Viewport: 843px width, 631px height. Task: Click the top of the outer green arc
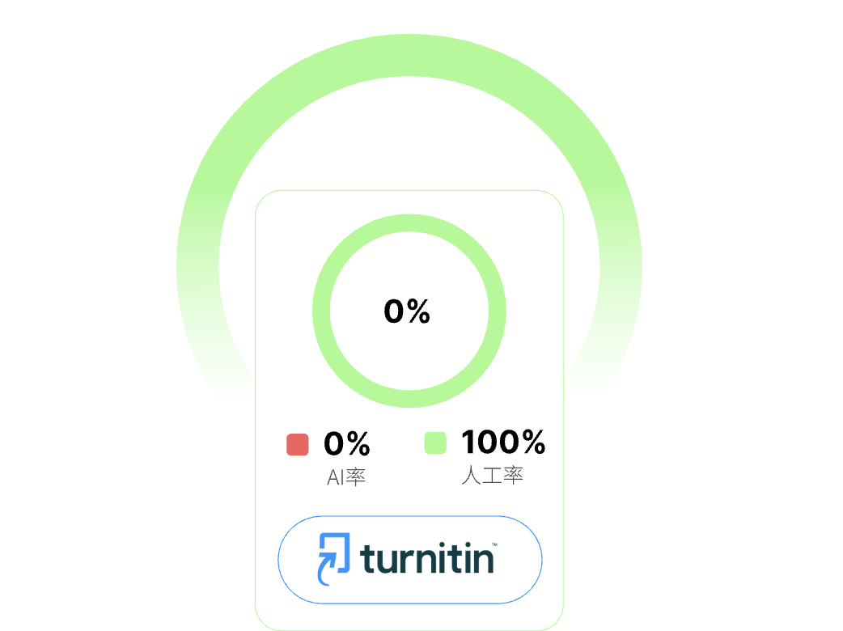pos(409,55)
